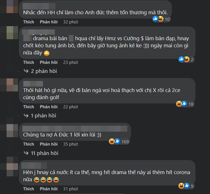The height and width of the screenshot is (194, 210).
Task: Click the reply arrow icon beside '11 phản hồi'
Action: 26,153
